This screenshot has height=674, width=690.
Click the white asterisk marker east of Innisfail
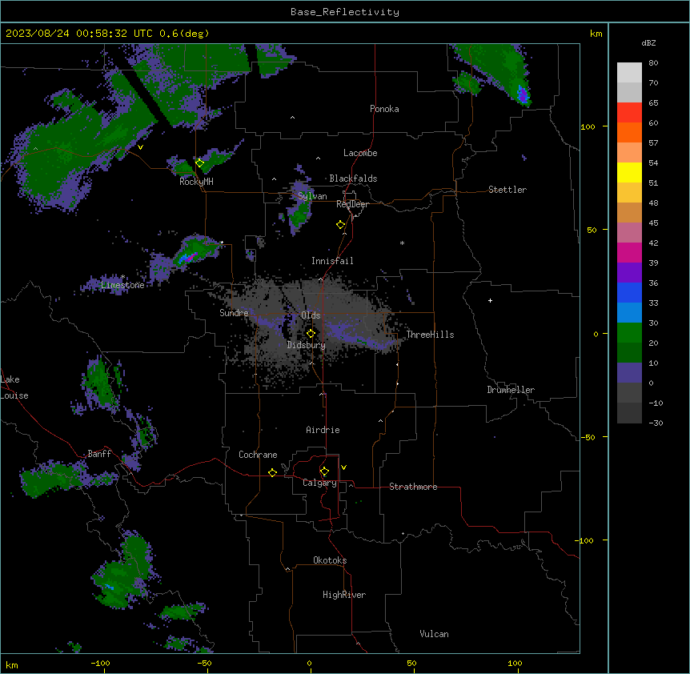coord(402,243)
